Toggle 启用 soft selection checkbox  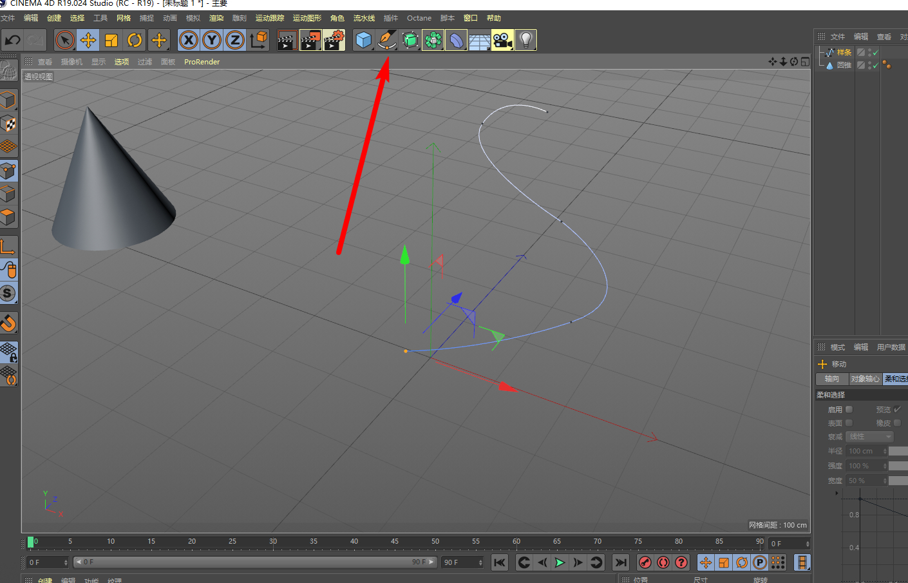849,409
